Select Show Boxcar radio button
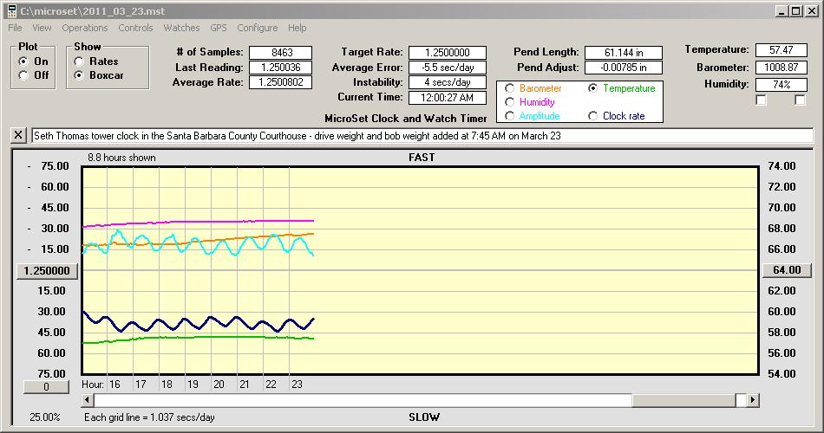This screenshot has height=433, width=824. [x=79, y=75]
